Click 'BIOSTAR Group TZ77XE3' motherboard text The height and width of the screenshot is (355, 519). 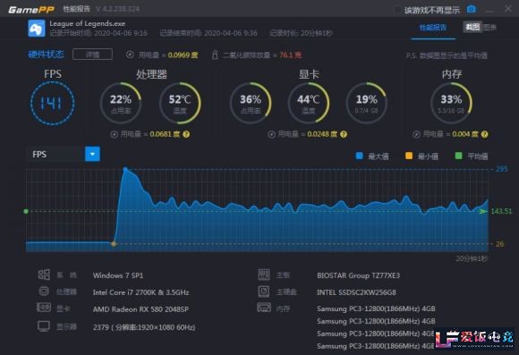359,275
